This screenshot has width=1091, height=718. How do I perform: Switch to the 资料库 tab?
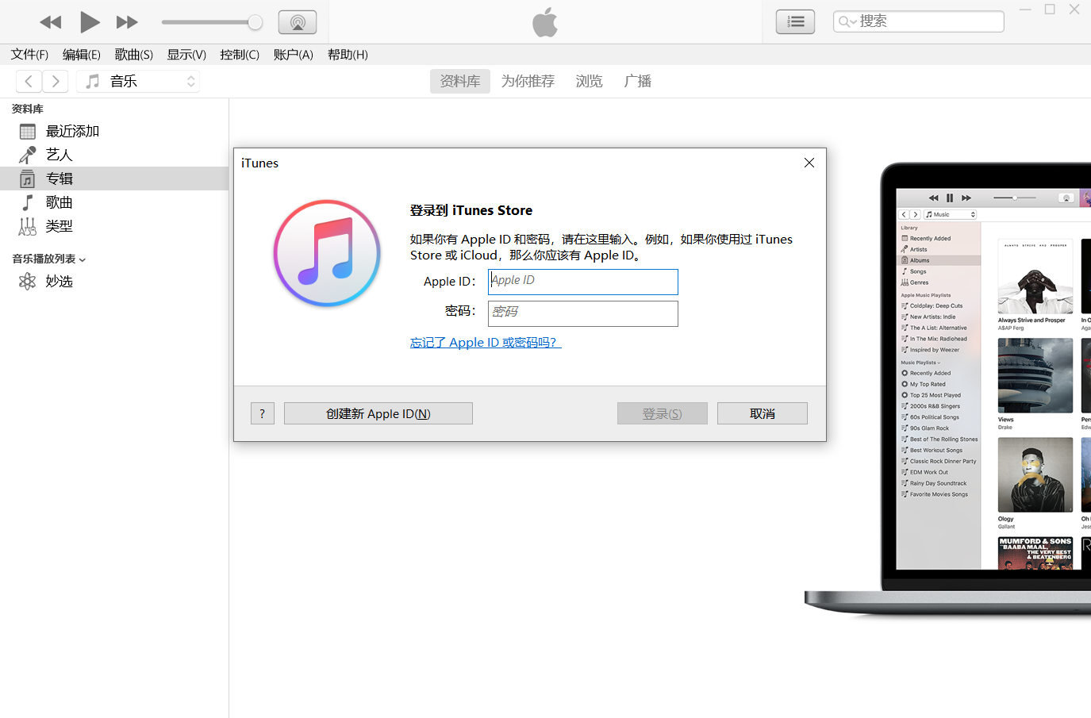click(460, 81)
